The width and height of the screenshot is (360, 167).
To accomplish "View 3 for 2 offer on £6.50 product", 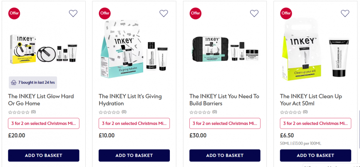I will pos(315,123).
